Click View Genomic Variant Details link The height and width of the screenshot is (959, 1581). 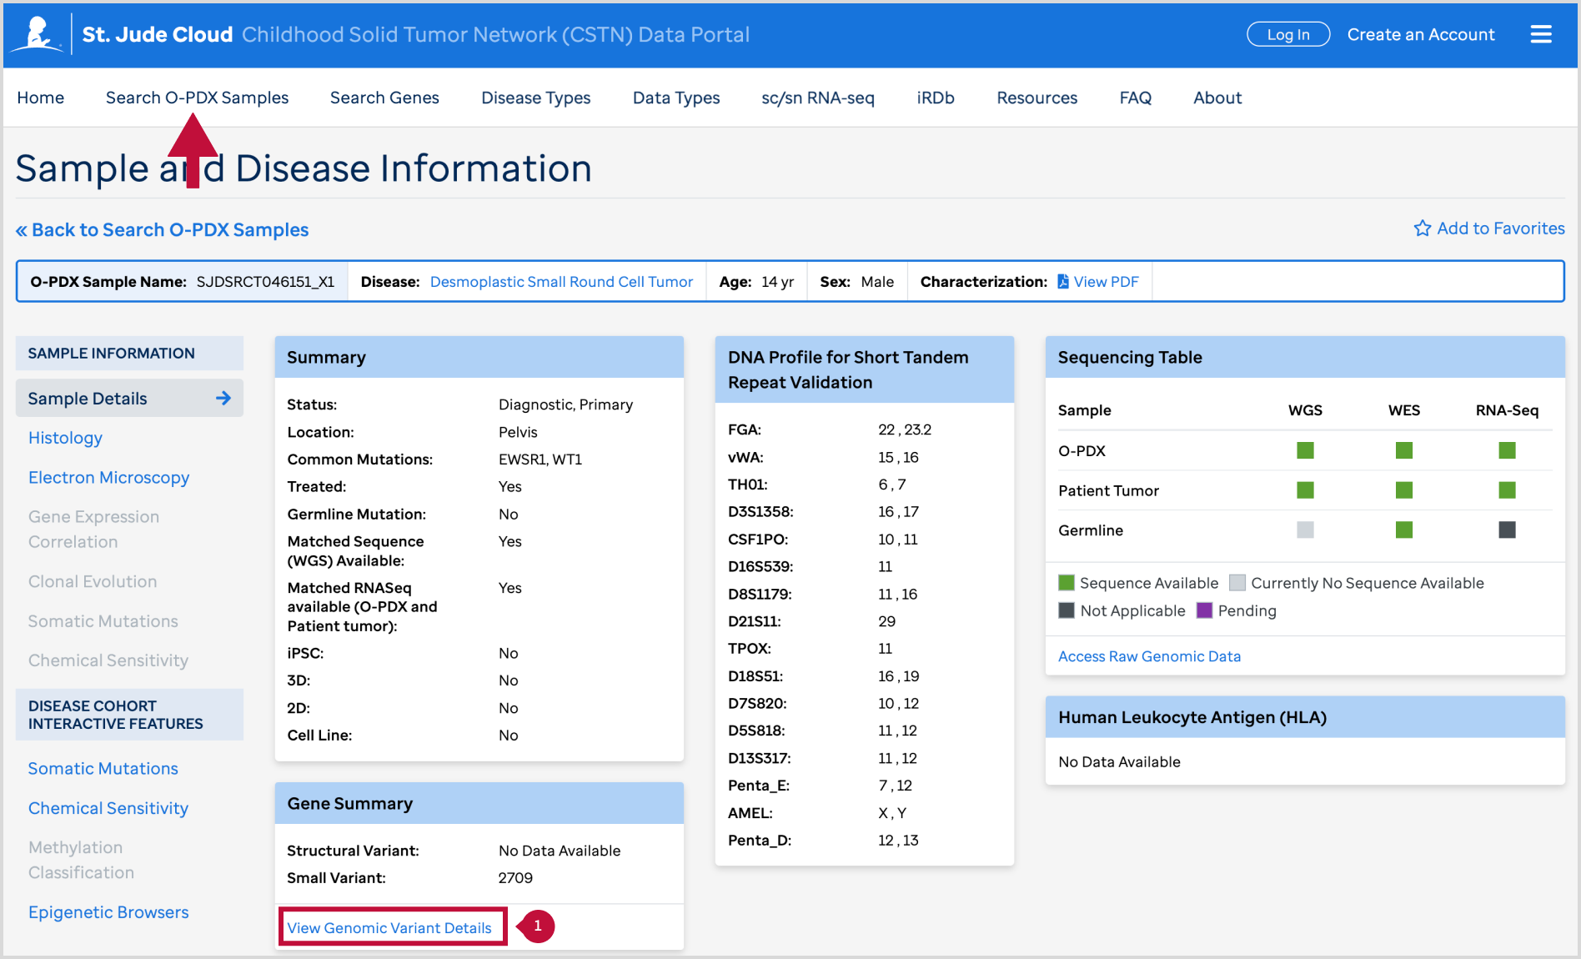tap(389, 928)
